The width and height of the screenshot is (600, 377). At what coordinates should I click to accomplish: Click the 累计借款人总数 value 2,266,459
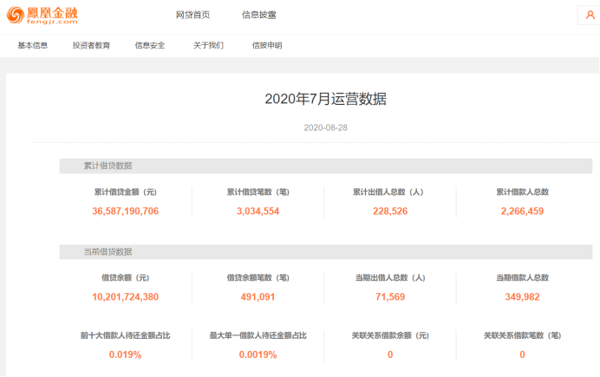click(522, 211)
